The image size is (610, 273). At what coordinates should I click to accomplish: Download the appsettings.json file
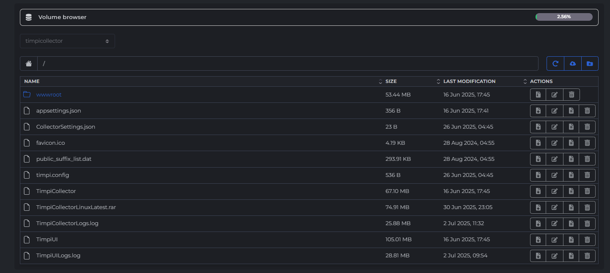538,111
